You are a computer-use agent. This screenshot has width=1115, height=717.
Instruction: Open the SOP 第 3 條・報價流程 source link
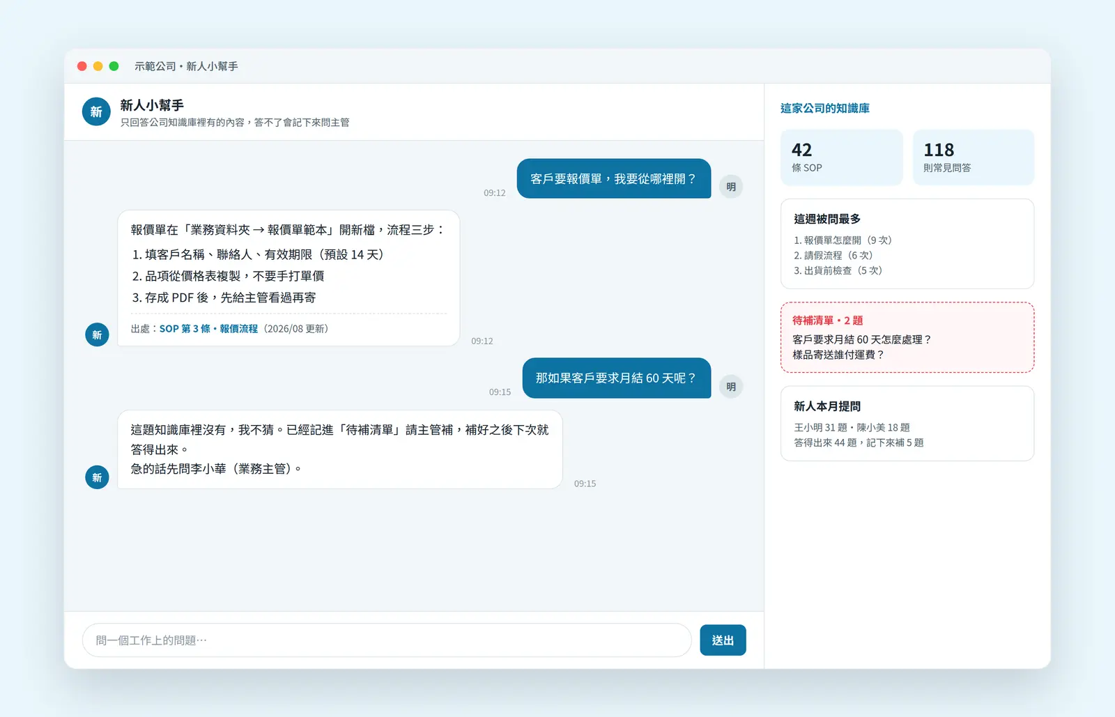point(208,329)
